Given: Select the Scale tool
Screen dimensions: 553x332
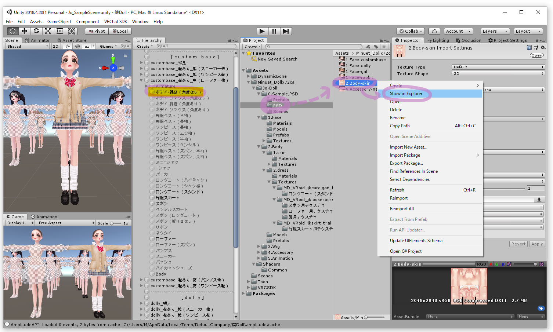Looking at the screenshot, I should click(48, 31).
